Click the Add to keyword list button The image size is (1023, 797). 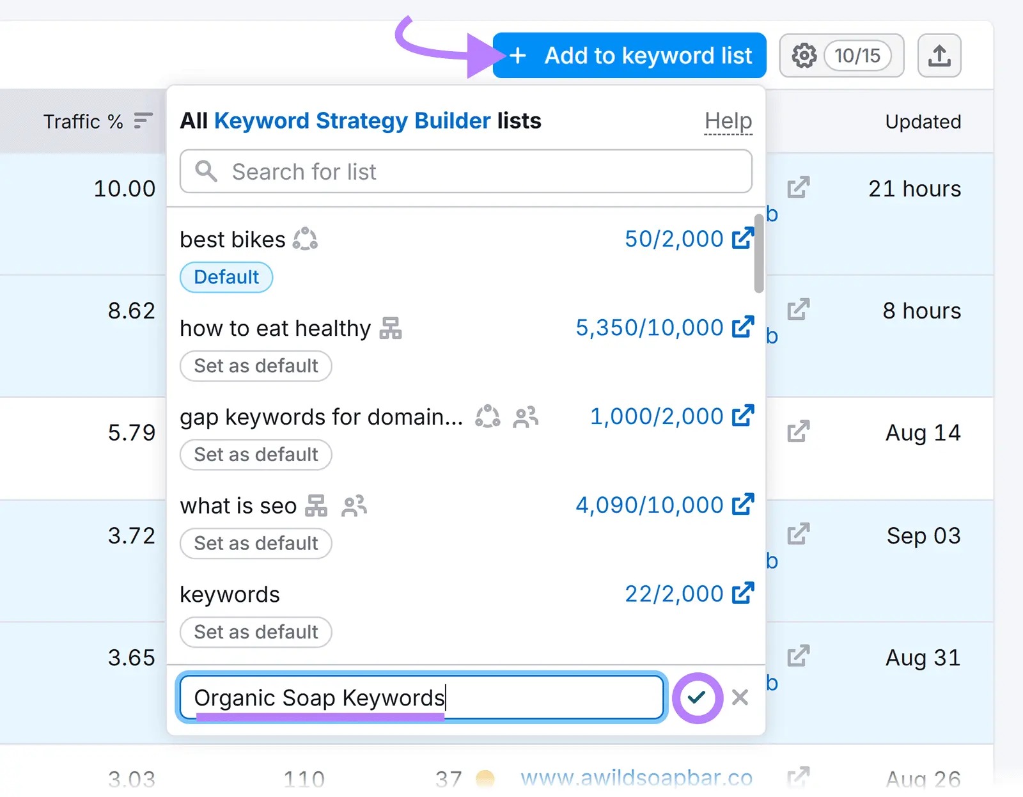[x=629, y=55]
